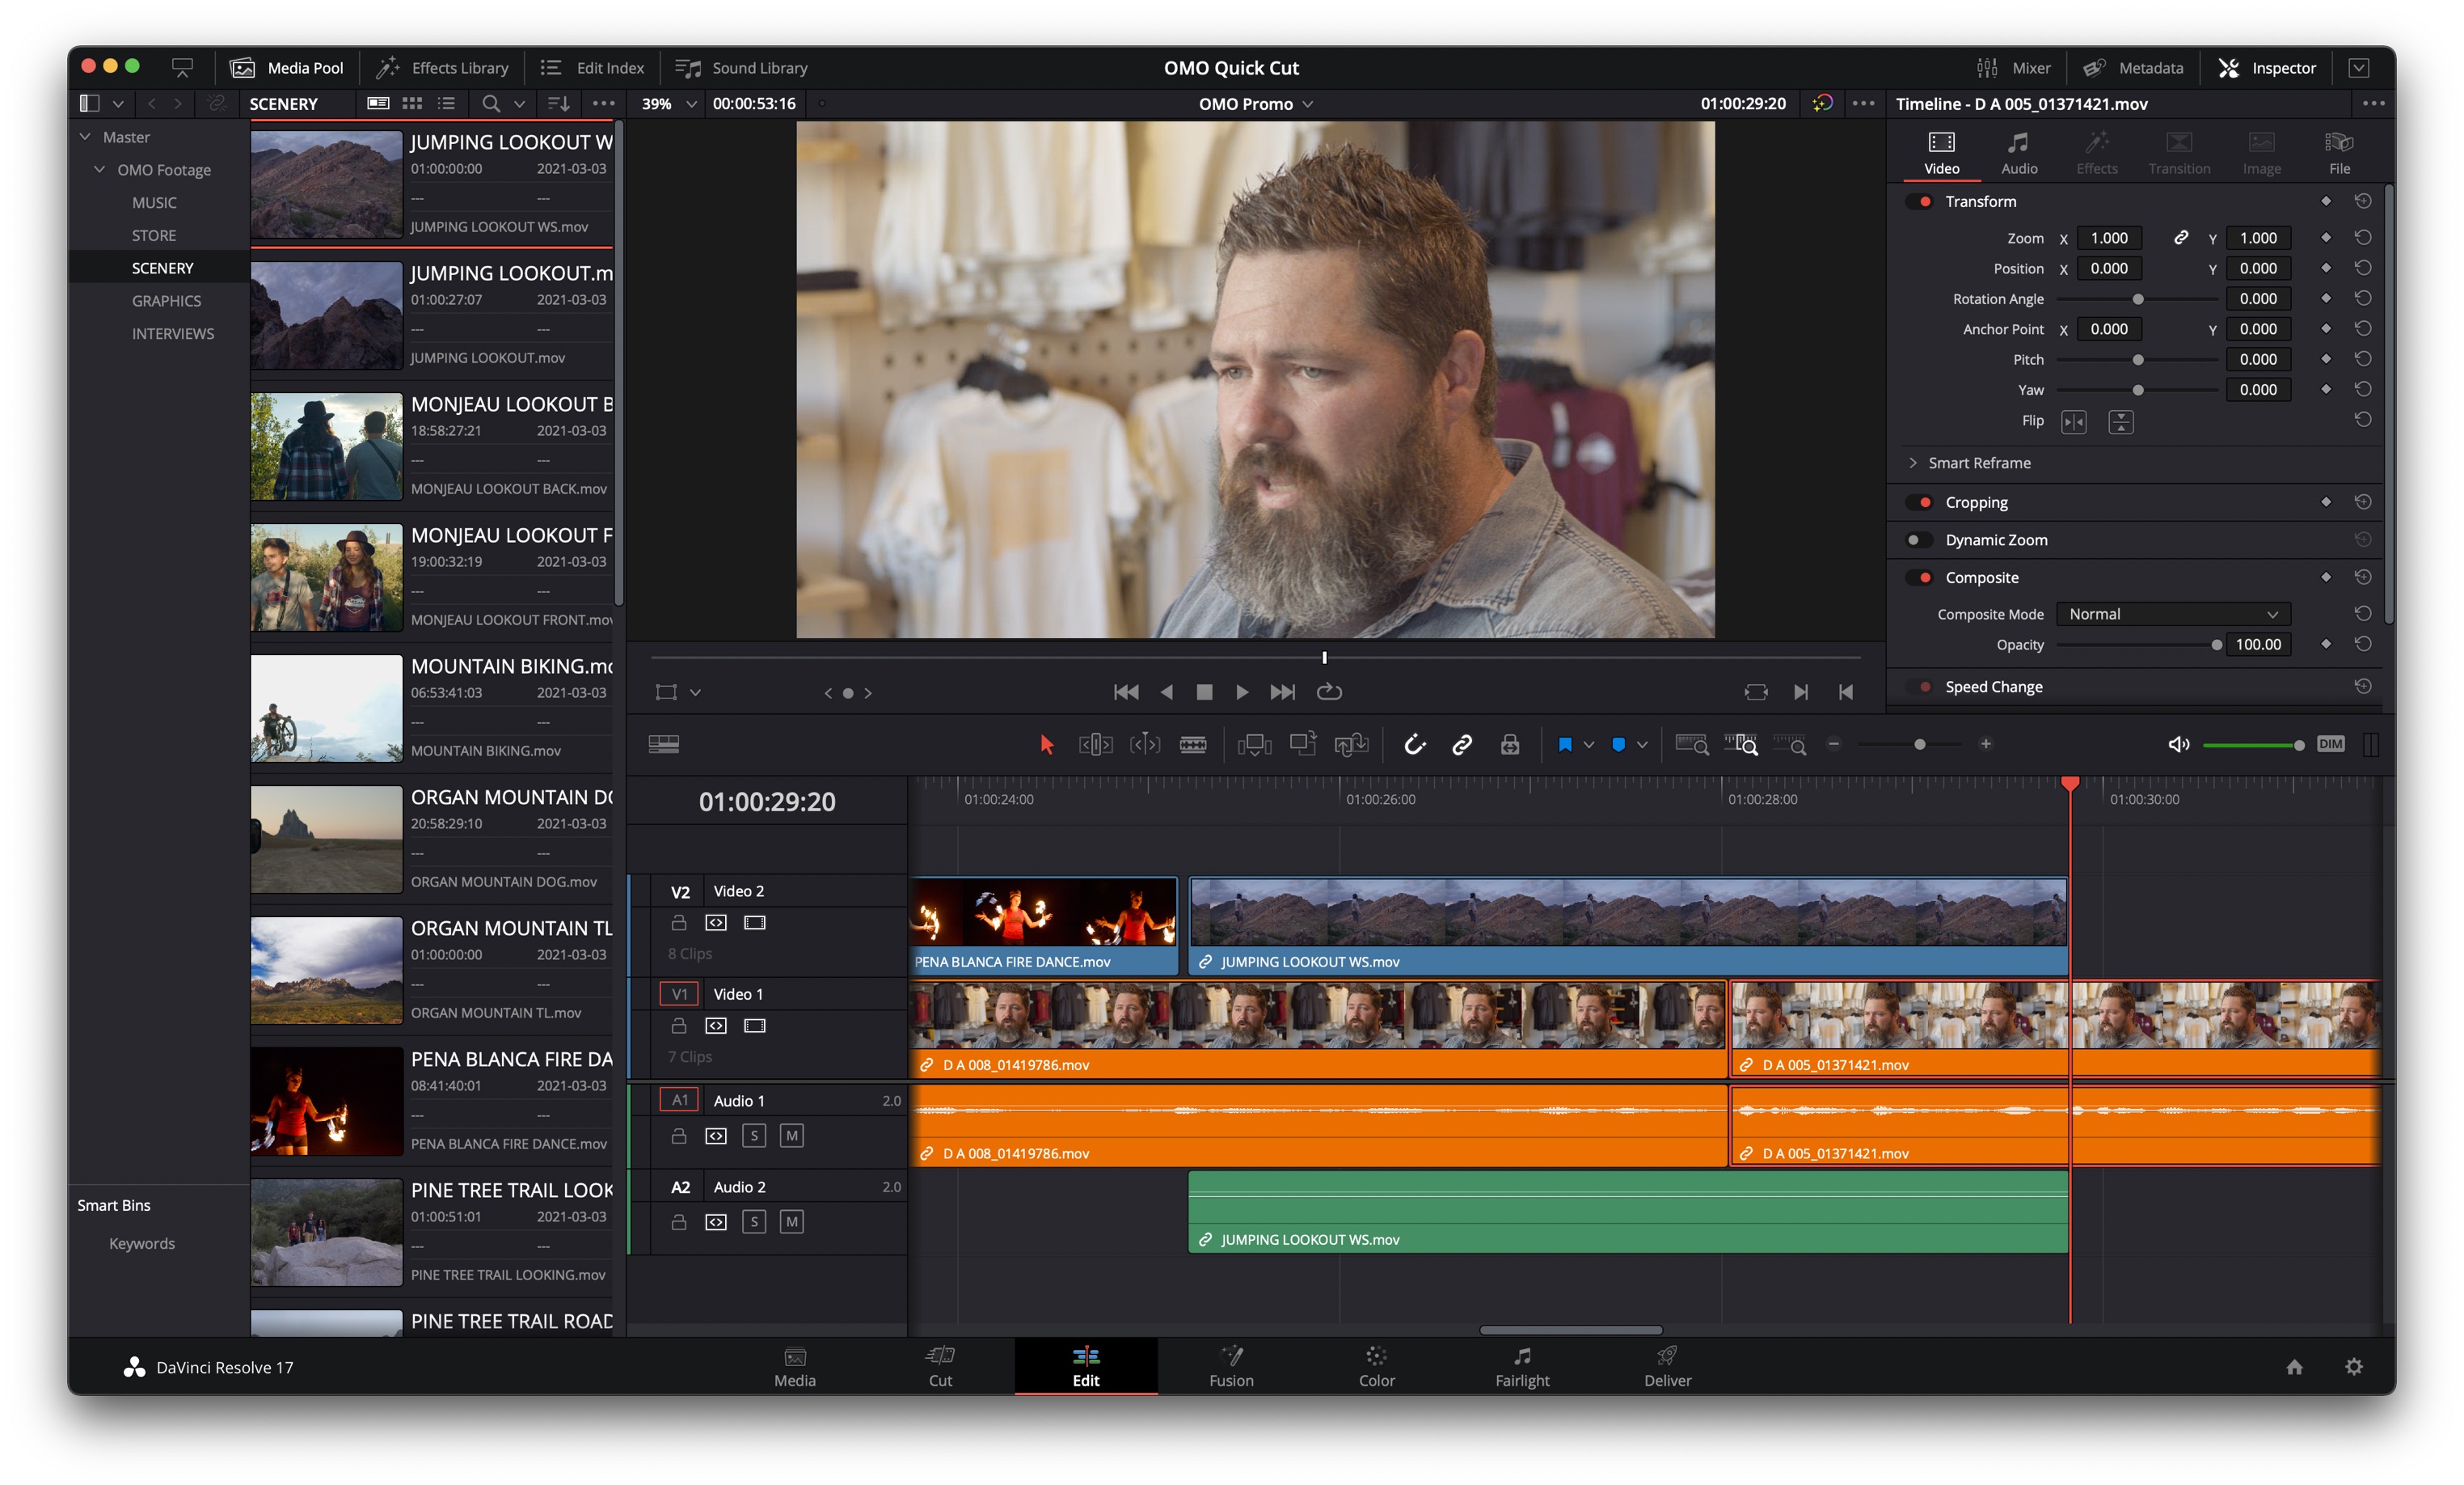Click the Detail Zoom icon
The image size is (2464, 1485).
click(1741, 744)
